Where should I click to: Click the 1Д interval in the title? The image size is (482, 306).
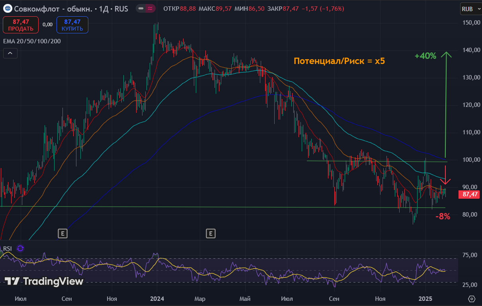click(105, 8)
